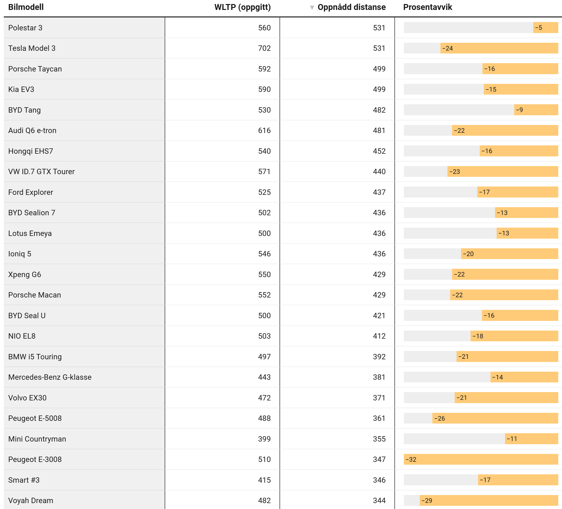Click the -24 deviation bar for Tesla

tap(499, 48)
